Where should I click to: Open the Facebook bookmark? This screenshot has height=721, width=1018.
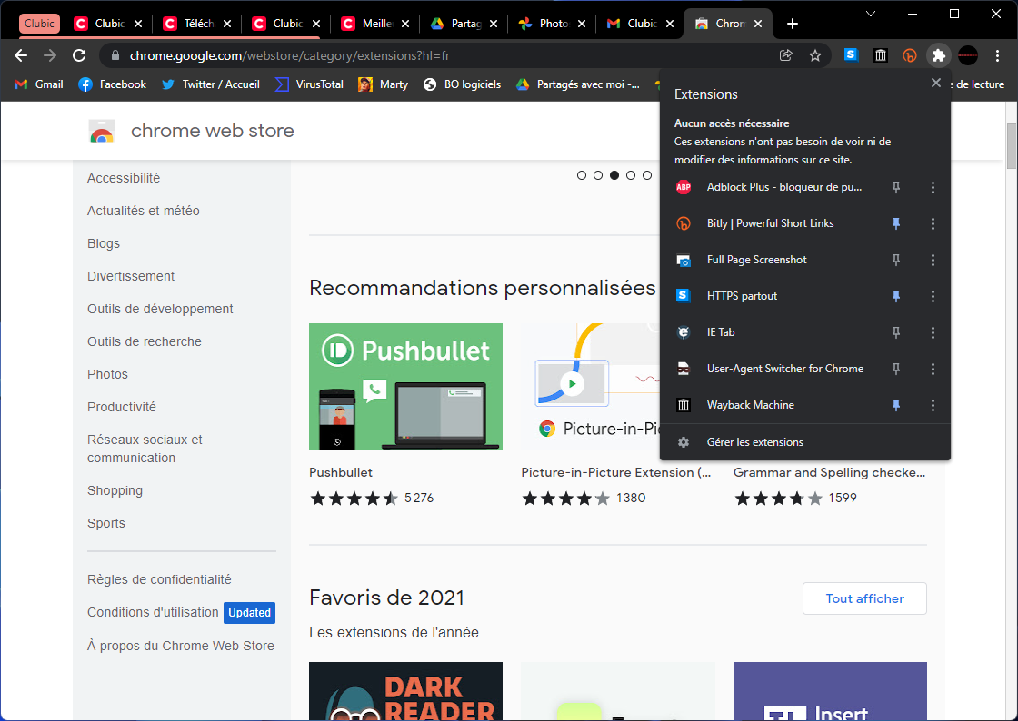113,84
